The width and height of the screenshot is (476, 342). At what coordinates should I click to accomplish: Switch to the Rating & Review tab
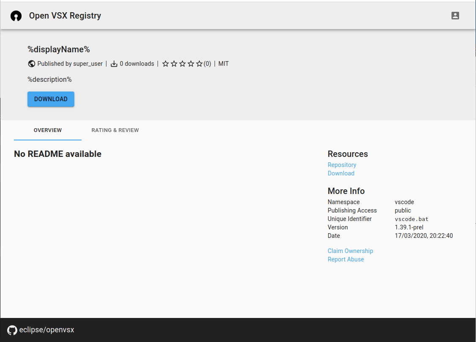[x=115, y=130]
